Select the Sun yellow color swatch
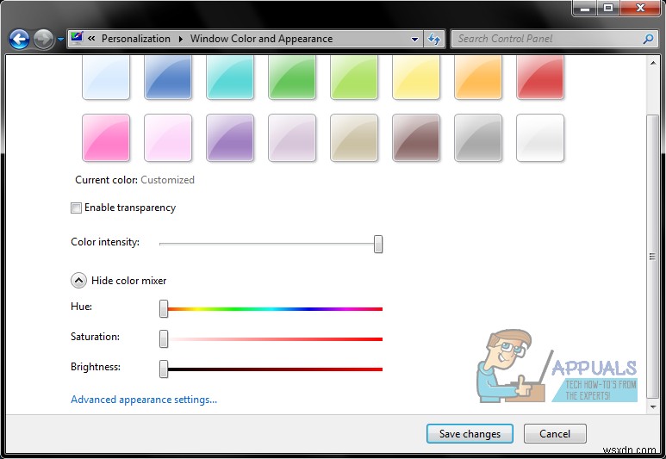The width and height of the screenshot is (666, 459). [416, 77]
